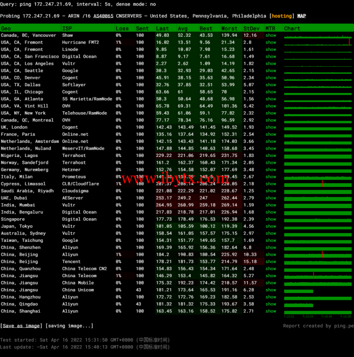Viewport: 354px width, 357px height.
Task: Click the Save as image link
Action: pos(21,326)
